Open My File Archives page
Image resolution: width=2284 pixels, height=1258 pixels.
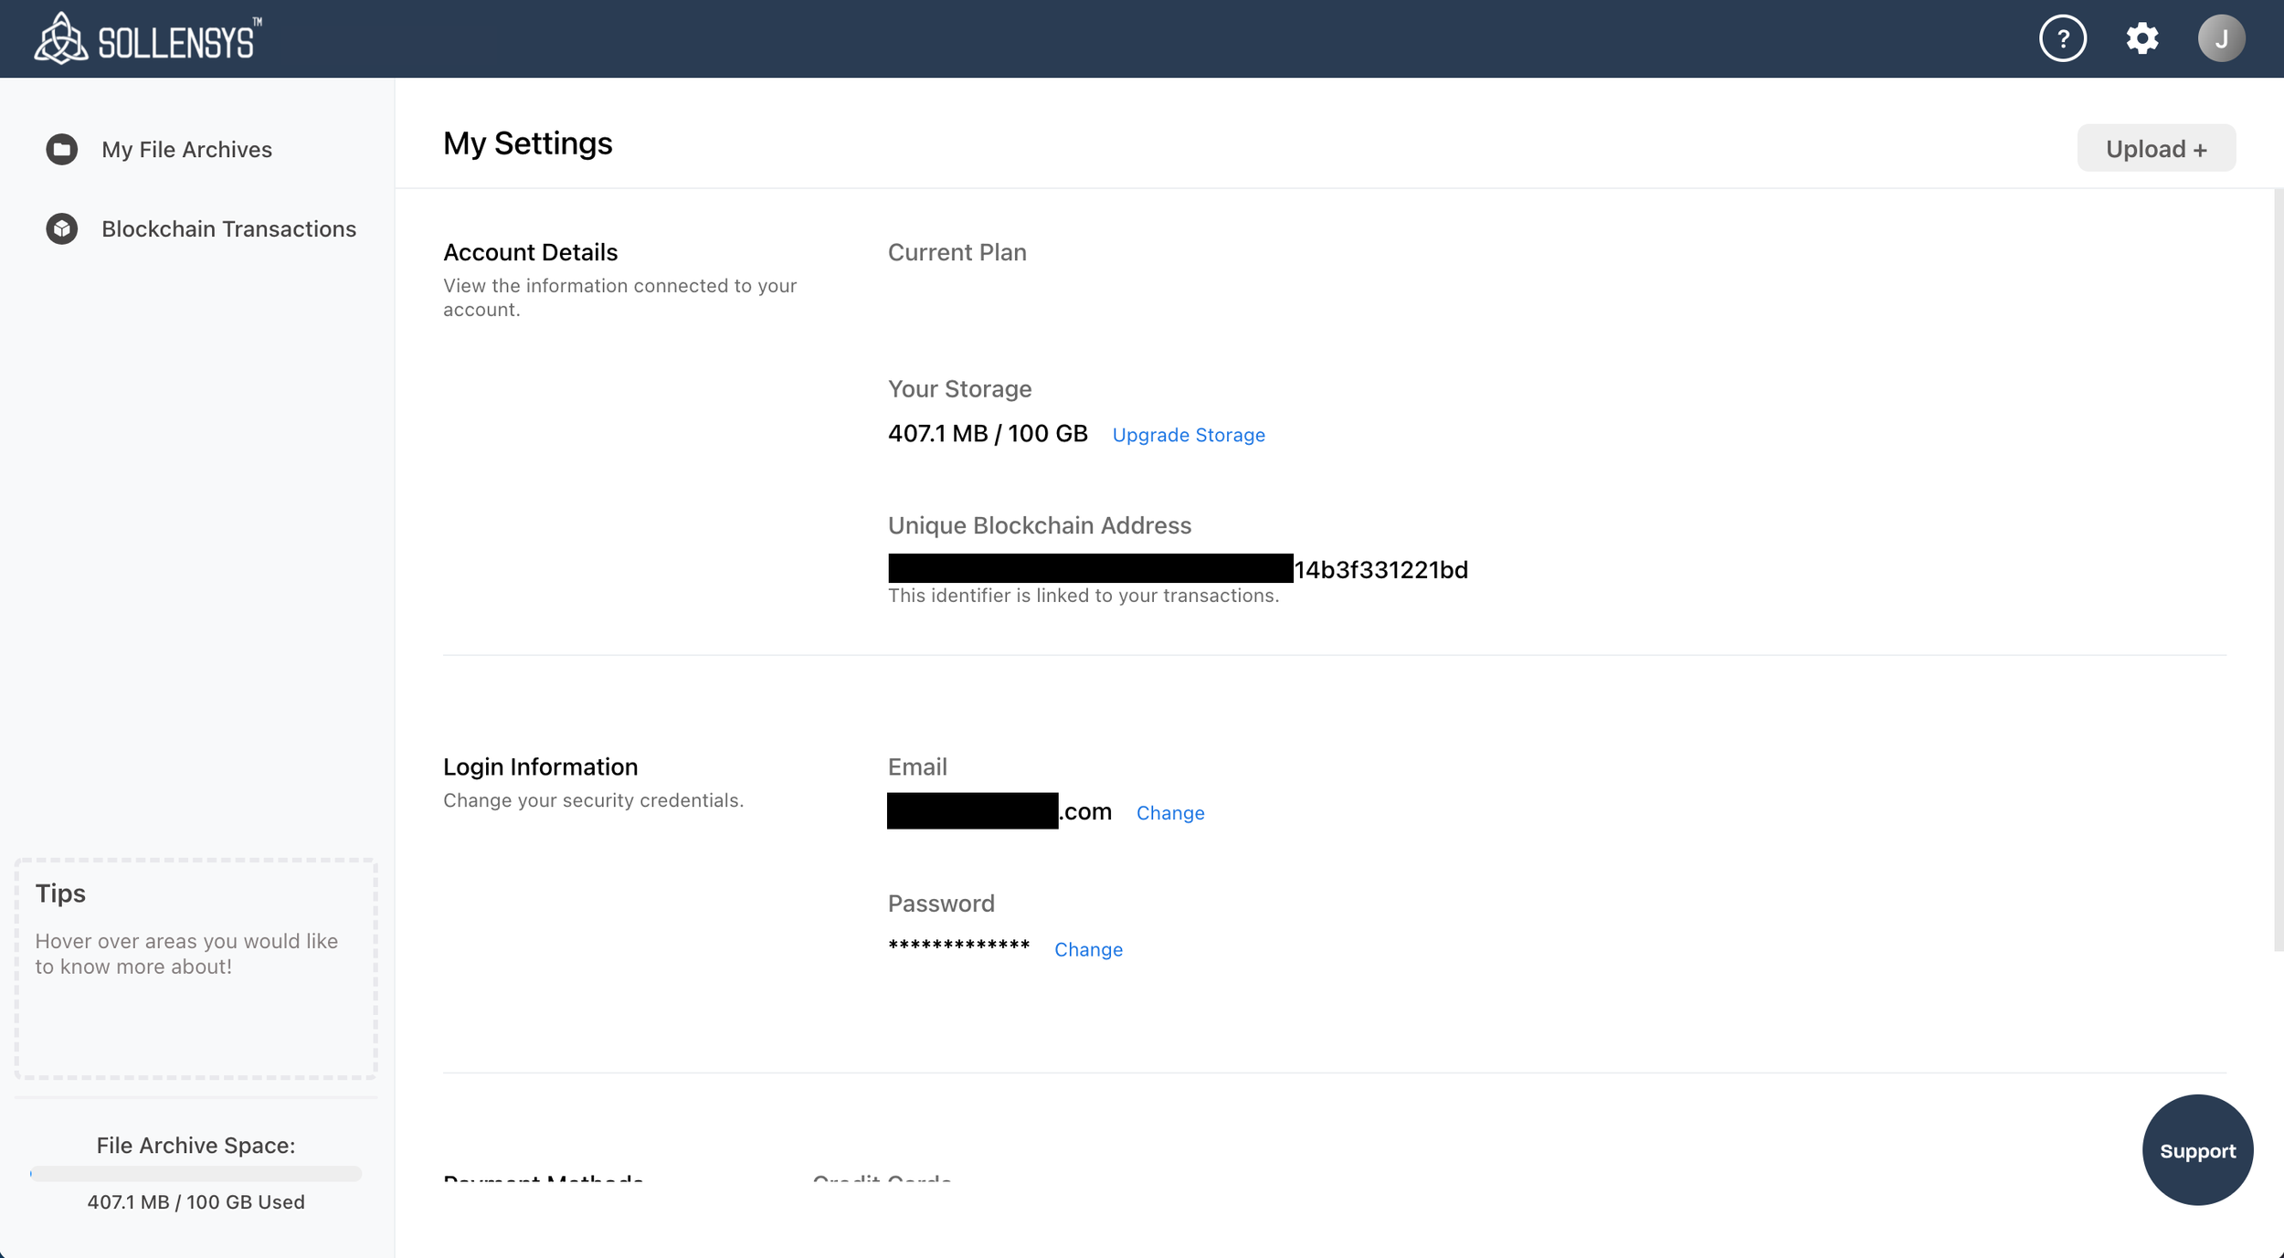point(186,150)
